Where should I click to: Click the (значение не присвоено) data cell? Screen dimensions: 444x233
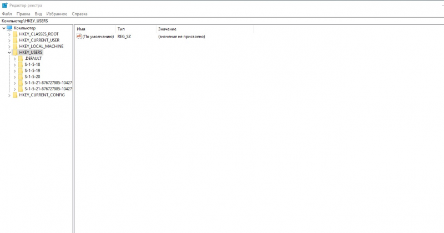coord(181,37)
